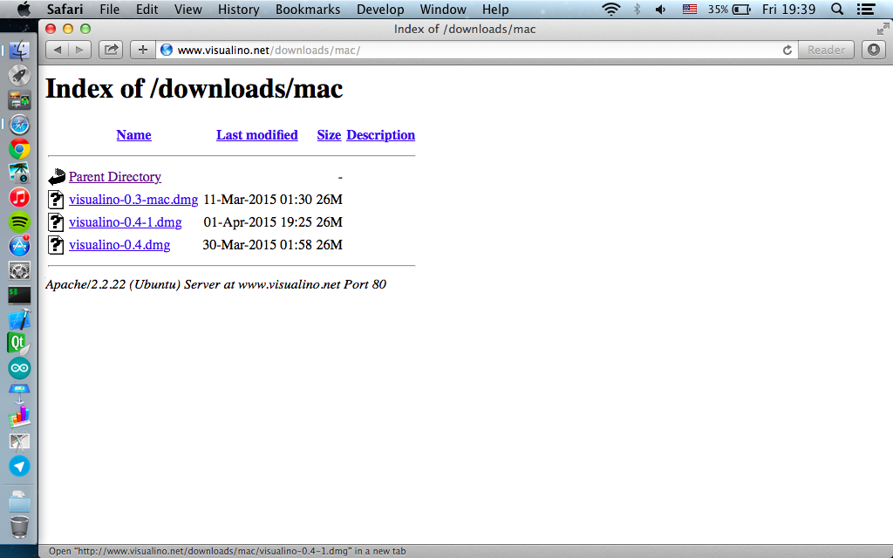This screenshot has height=558, width=893.
Task: Open System Preferences gear in dock
Action: point(19,270)
